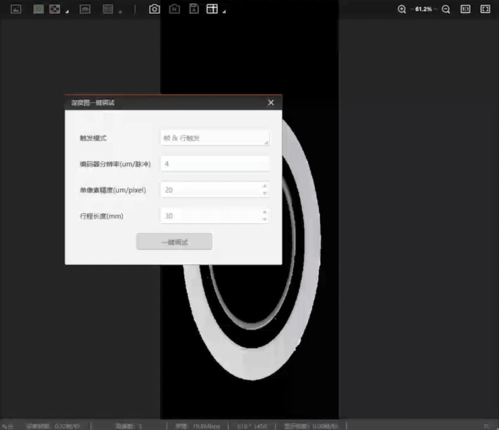Open the 触发模式 trigger mode dropdown
The height and width of the screenshot is (430, 499).
[215, 138]
